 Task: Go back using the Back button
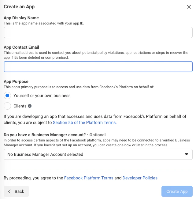16,191
